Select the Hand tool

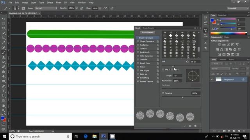4,106
